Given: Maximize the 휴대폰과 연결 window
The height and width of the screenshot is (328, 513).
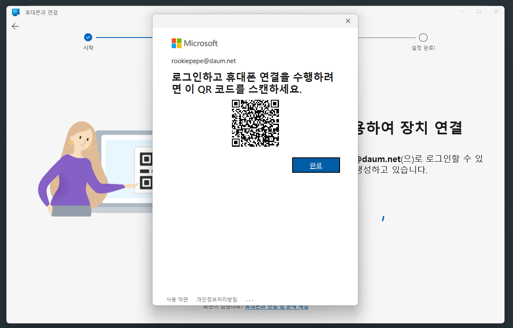Looking at the screenshot, I should [x=479, y=12].
